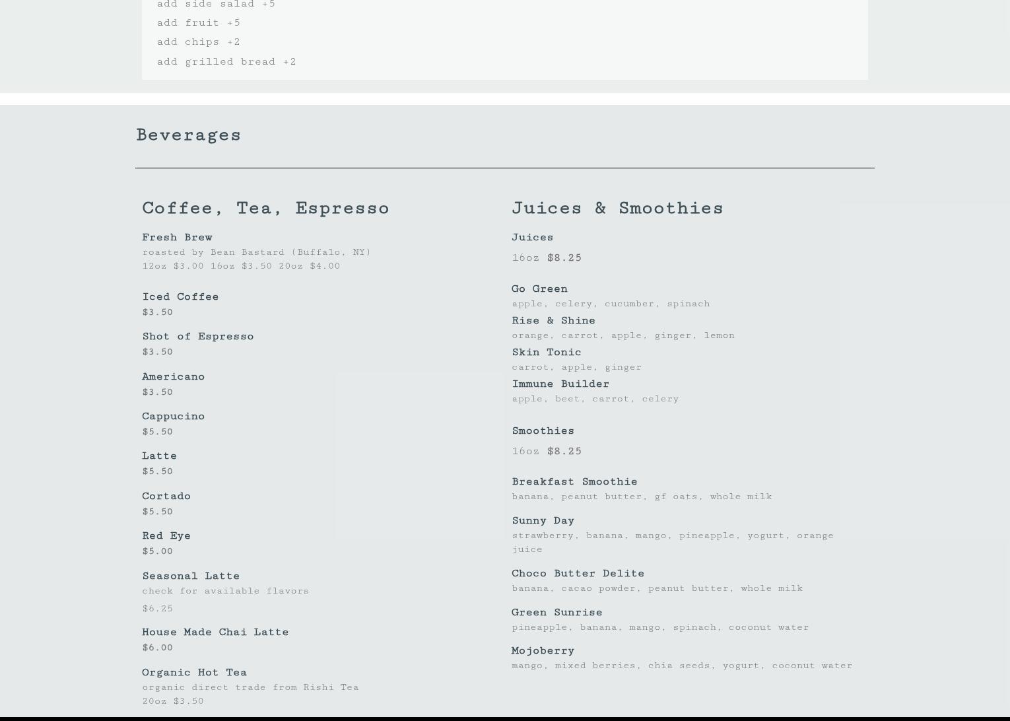Click the Cortado item name
The width and height of the screenshot is (1010, 721).
point(166,497)
